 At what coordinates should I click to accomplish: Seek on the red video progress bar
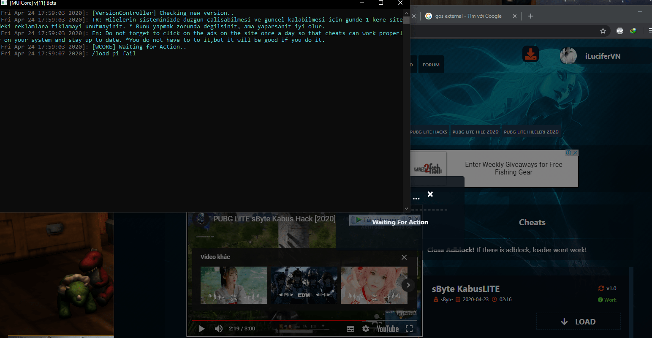(304, 320)
